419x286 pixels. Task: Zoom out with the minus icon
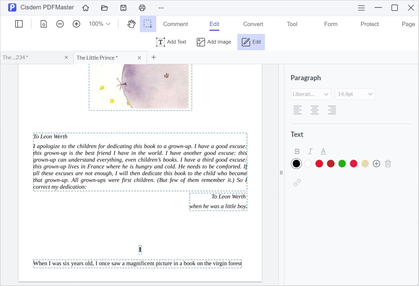coord(60,24)
